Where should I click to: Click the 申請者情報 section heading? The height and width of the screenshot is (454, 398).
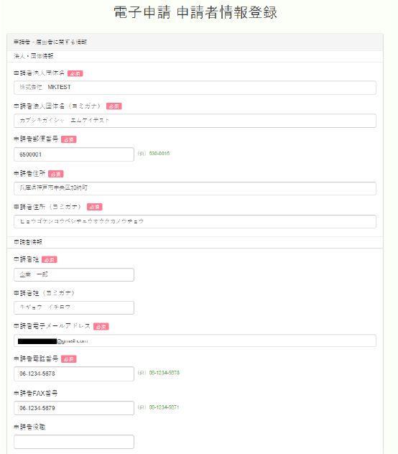click(x=28, y=242)
